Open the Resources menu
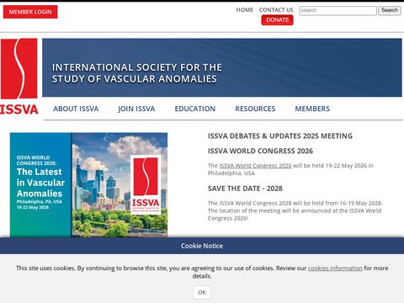Image resolution: width=404 pixels, height=303 pixels. (255, 109)
